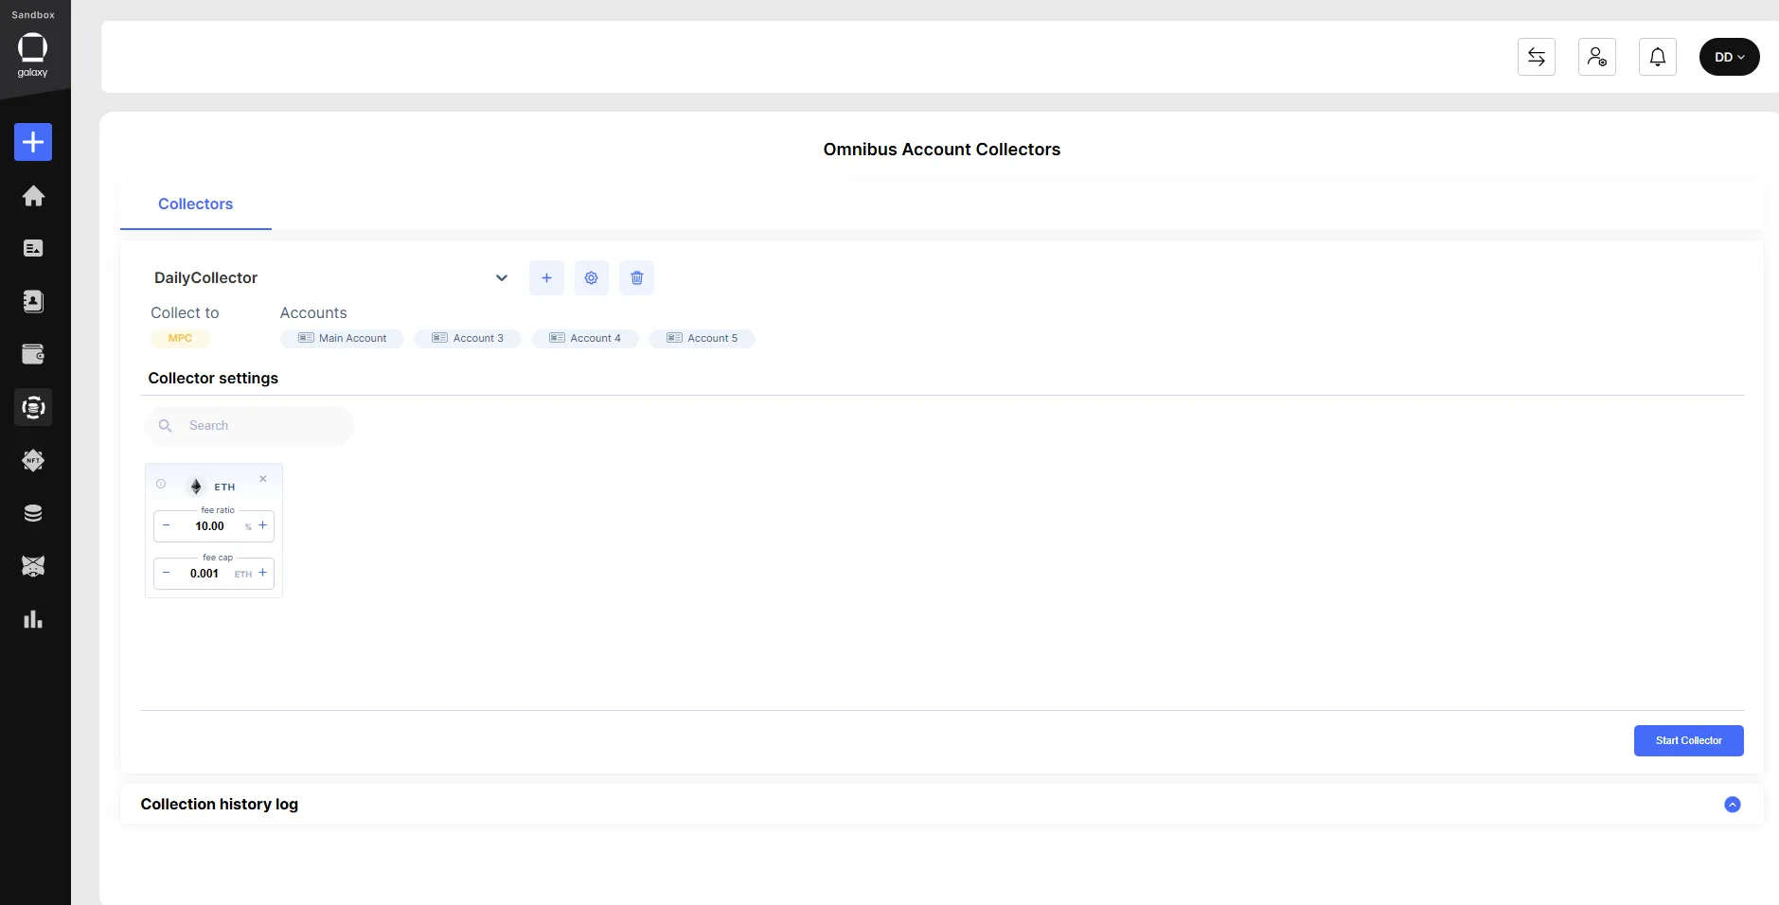This screenshot has height=905, width=1779.
Task: Click the info icon on ETH card
Action: pyautogui.click(x=161, y=484)
